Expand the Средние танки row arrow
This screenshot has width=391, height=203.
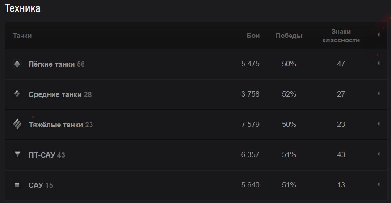click(x=378, y=93)
